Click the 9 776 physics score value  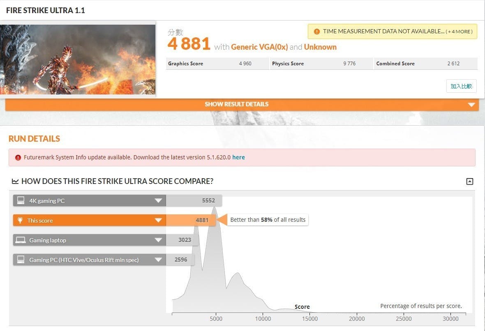point(349,64)
